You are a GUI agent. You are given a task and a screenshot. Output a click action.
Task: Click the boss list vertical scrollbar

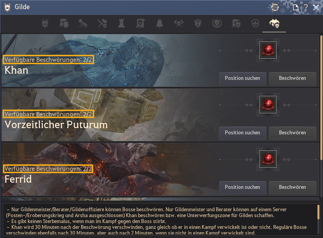[321, 98]
